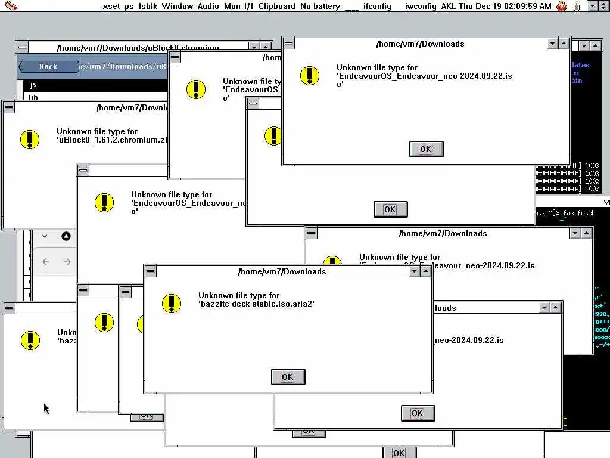The height and width of the screenshot is (458, 610).
Task: Select the lib folder row
Action: pyautogui.click(x=96, y=97)
